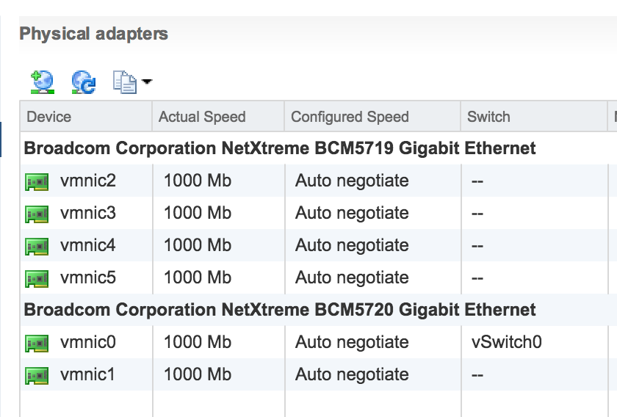Select the vmnic4 device name
Viewport: 617px width, 417px height.
point(88,245)
